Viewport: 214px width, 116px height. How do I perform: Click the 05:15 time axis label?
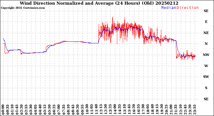coord(45,110)
